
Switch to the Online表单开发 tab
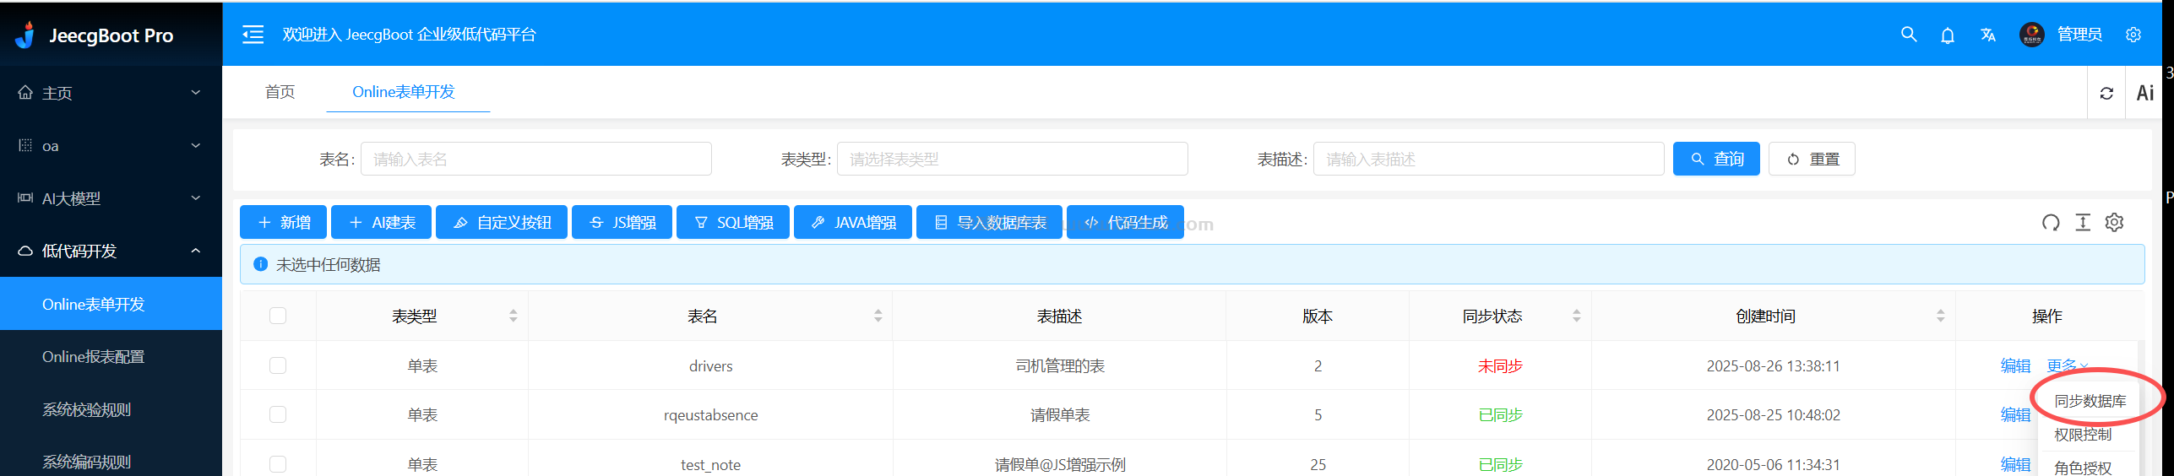click(404, 92)
